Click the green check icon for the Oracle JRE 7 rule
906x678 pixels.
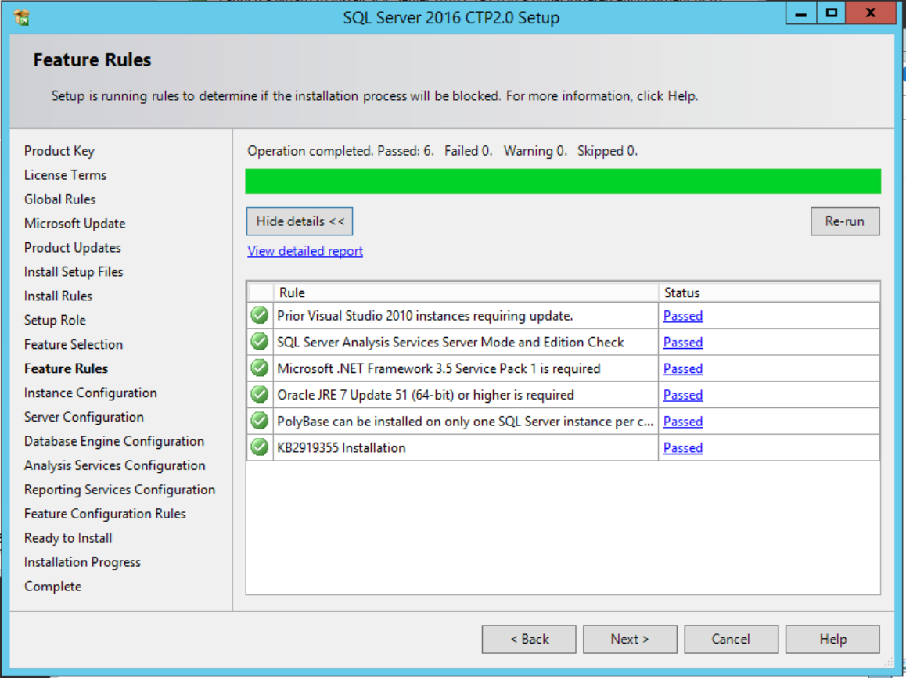pos(260,395)
